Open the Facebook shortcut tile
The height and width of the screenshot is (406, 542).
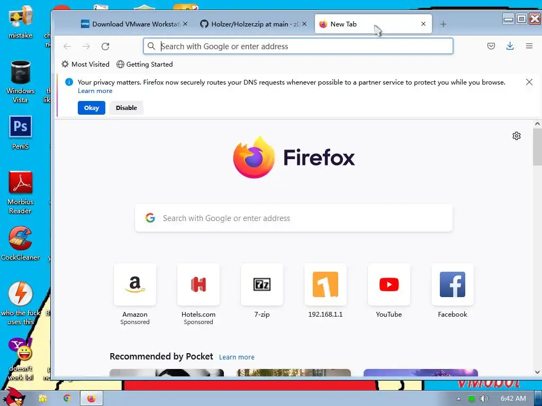(x=453, y=284)
